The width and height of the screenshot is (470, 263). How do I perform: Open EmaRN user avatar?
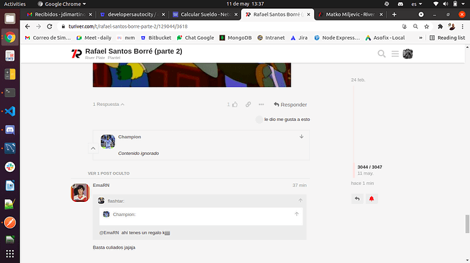pos(80,193)
